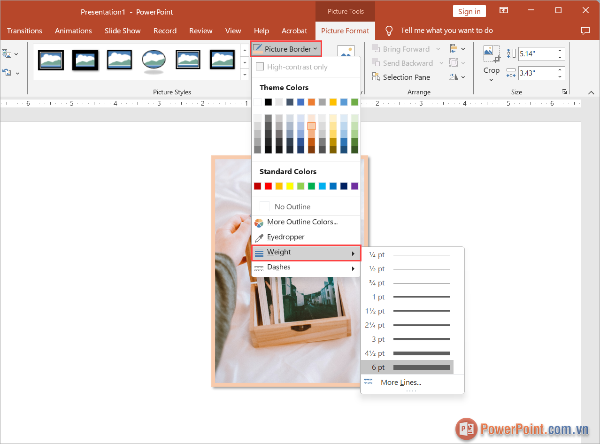The height and width of the screenshot is (444, 600).
Task: Select white theme color swatch
Action: pos(257,102)
